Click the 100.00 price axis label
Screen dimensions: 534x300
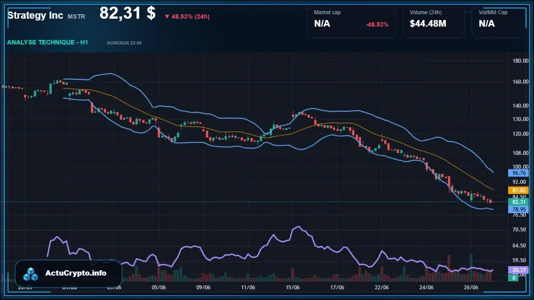[520, 167]
